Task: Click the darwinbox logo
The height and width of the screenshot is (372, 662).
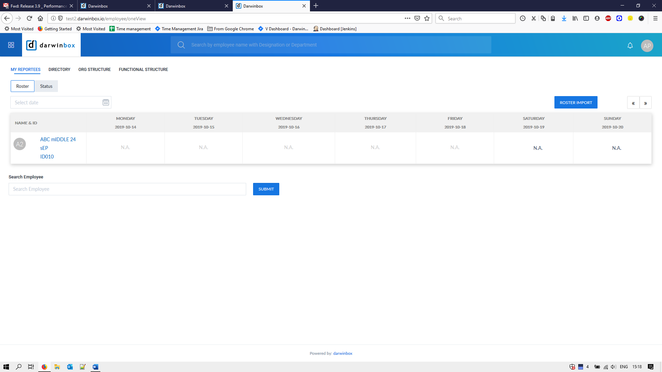Action: (x=51, y=45)
